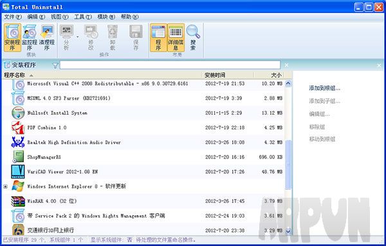Screen dimensions: 386x246
Task: Open the 工具 menu
Action: point(83,17)
